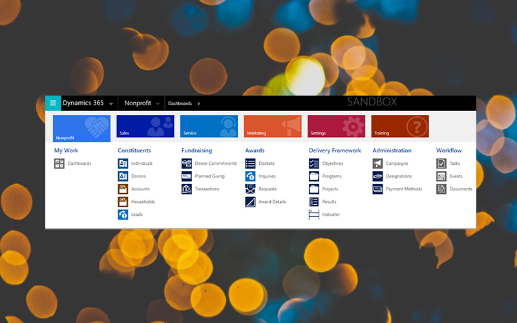Click the Accounts icon
This screenshot has height=323, width=517.
tap(123, 189)
